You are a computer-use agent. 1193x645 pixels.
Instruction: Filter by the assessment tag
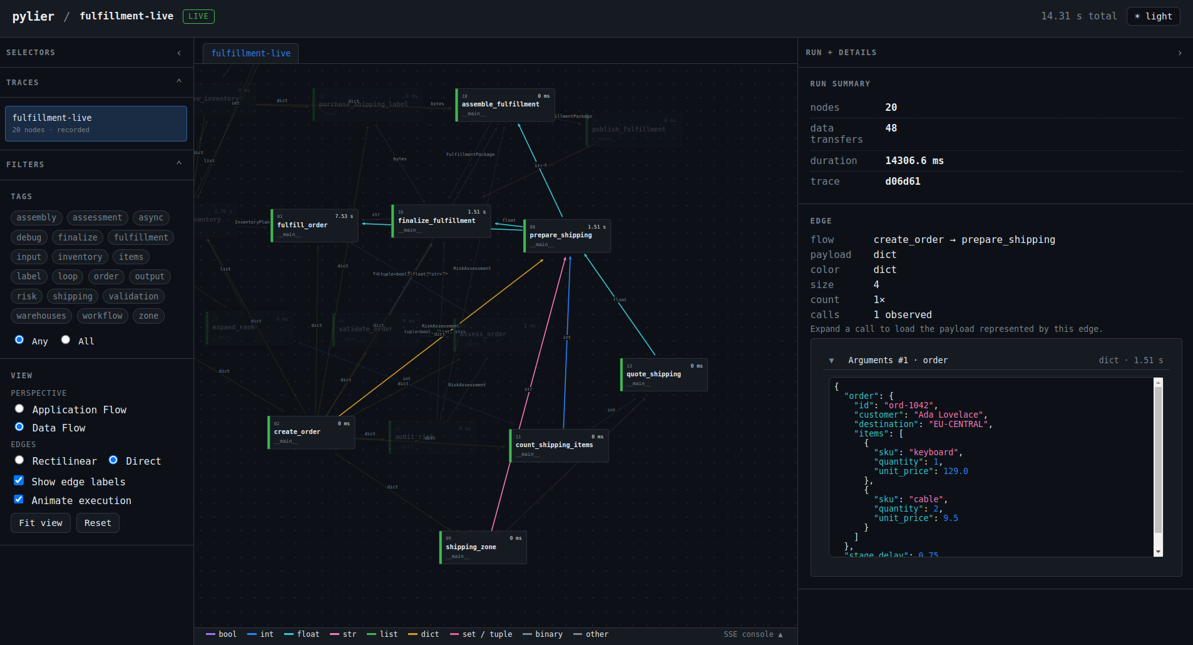click(97, 217)
